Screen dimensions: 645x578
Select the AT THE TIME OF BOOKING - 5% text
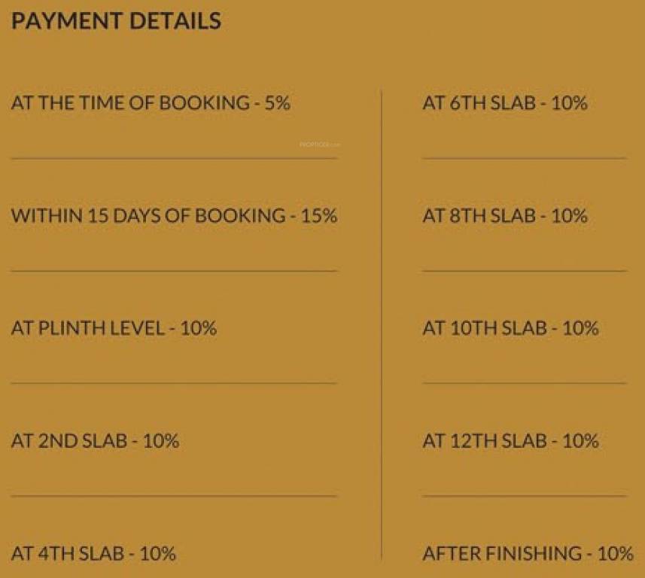click(151, 103)
